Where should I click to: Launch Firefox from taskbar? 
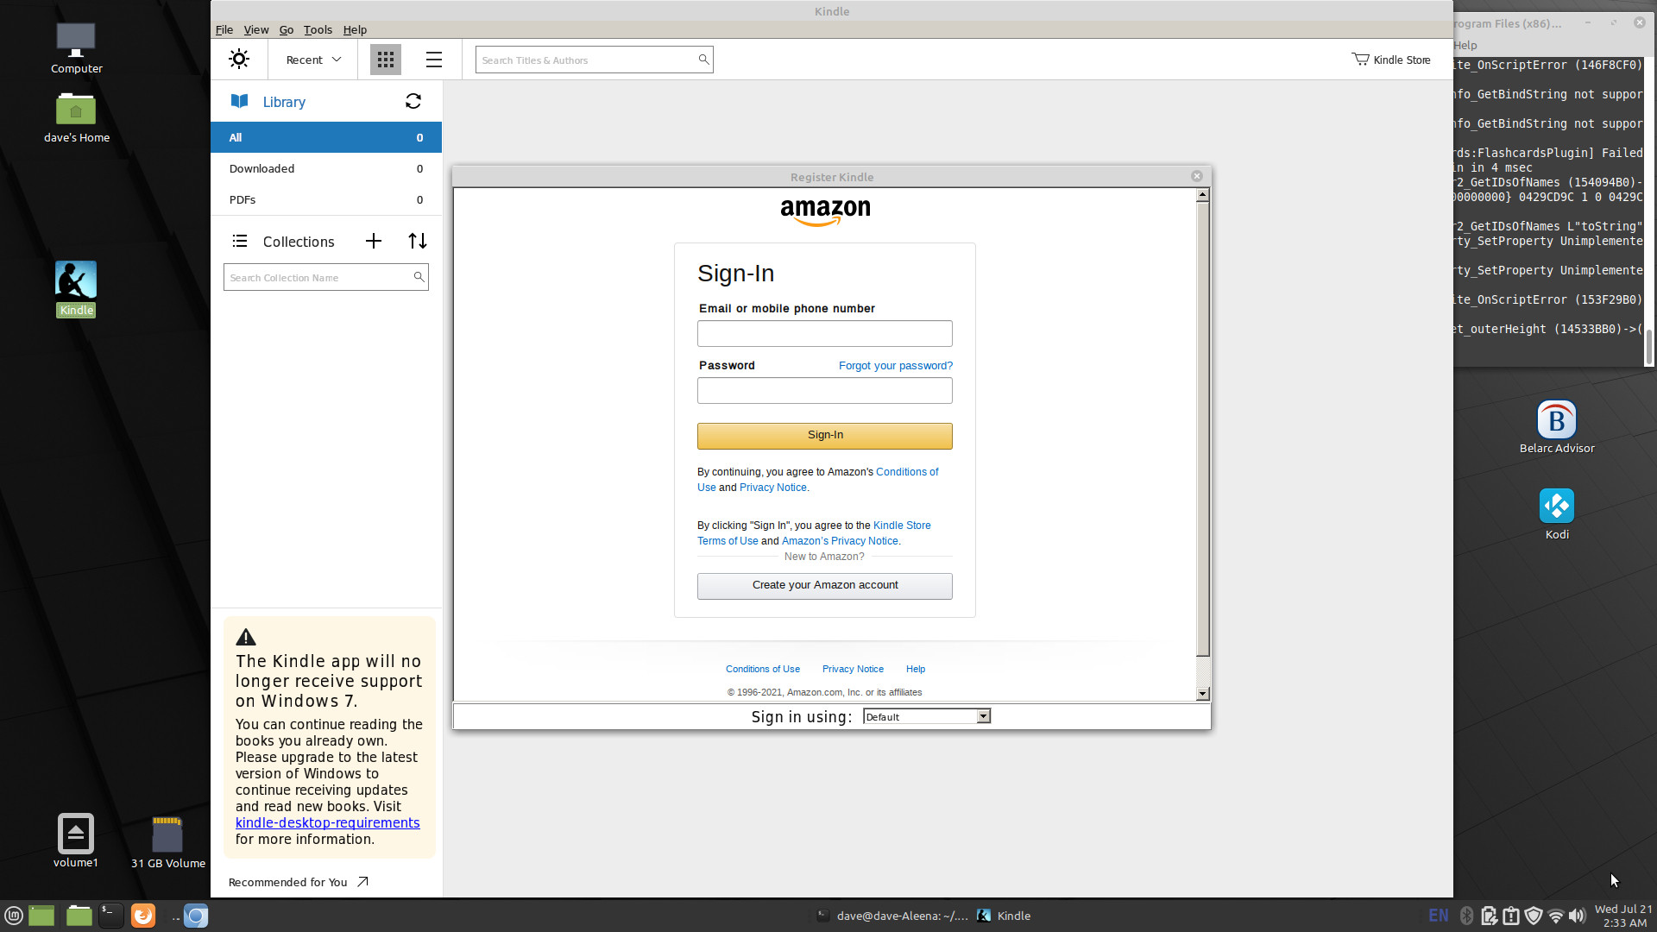[143, 916]
